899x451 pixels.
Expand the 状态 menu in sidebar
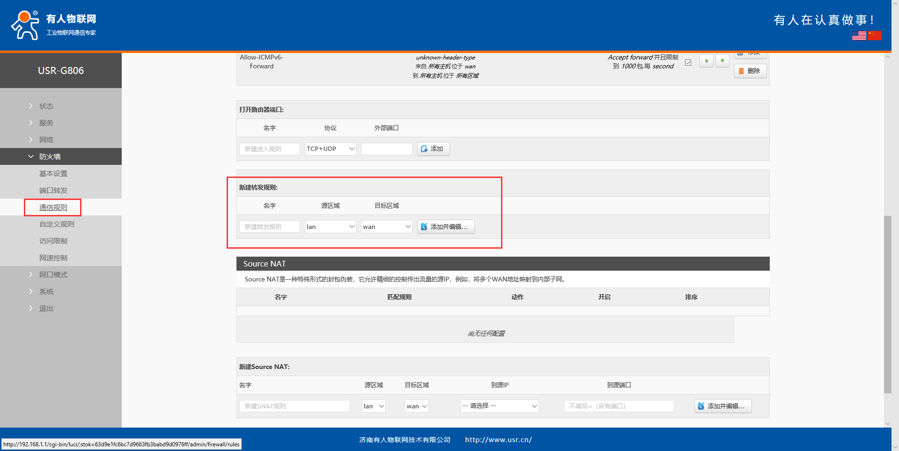coord(46,106)
